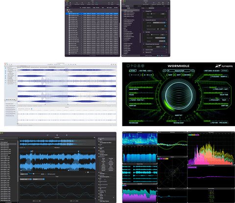Image resolution: width=235 pixels, height=203 pixels.
Task: Expand the Change Pitch step header
Action: (155, 11)
